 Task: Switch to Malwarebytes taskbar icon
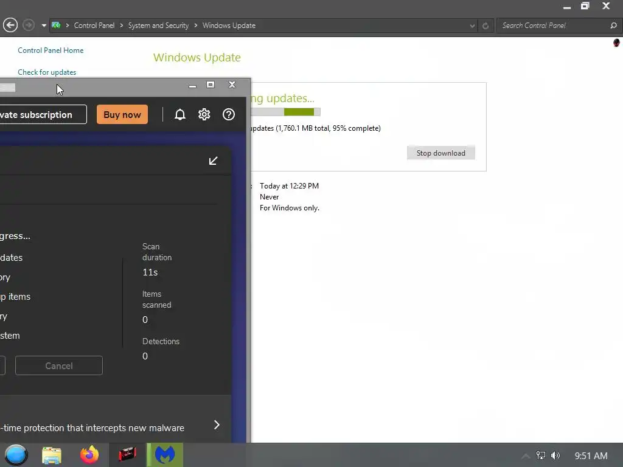[165, 455]
